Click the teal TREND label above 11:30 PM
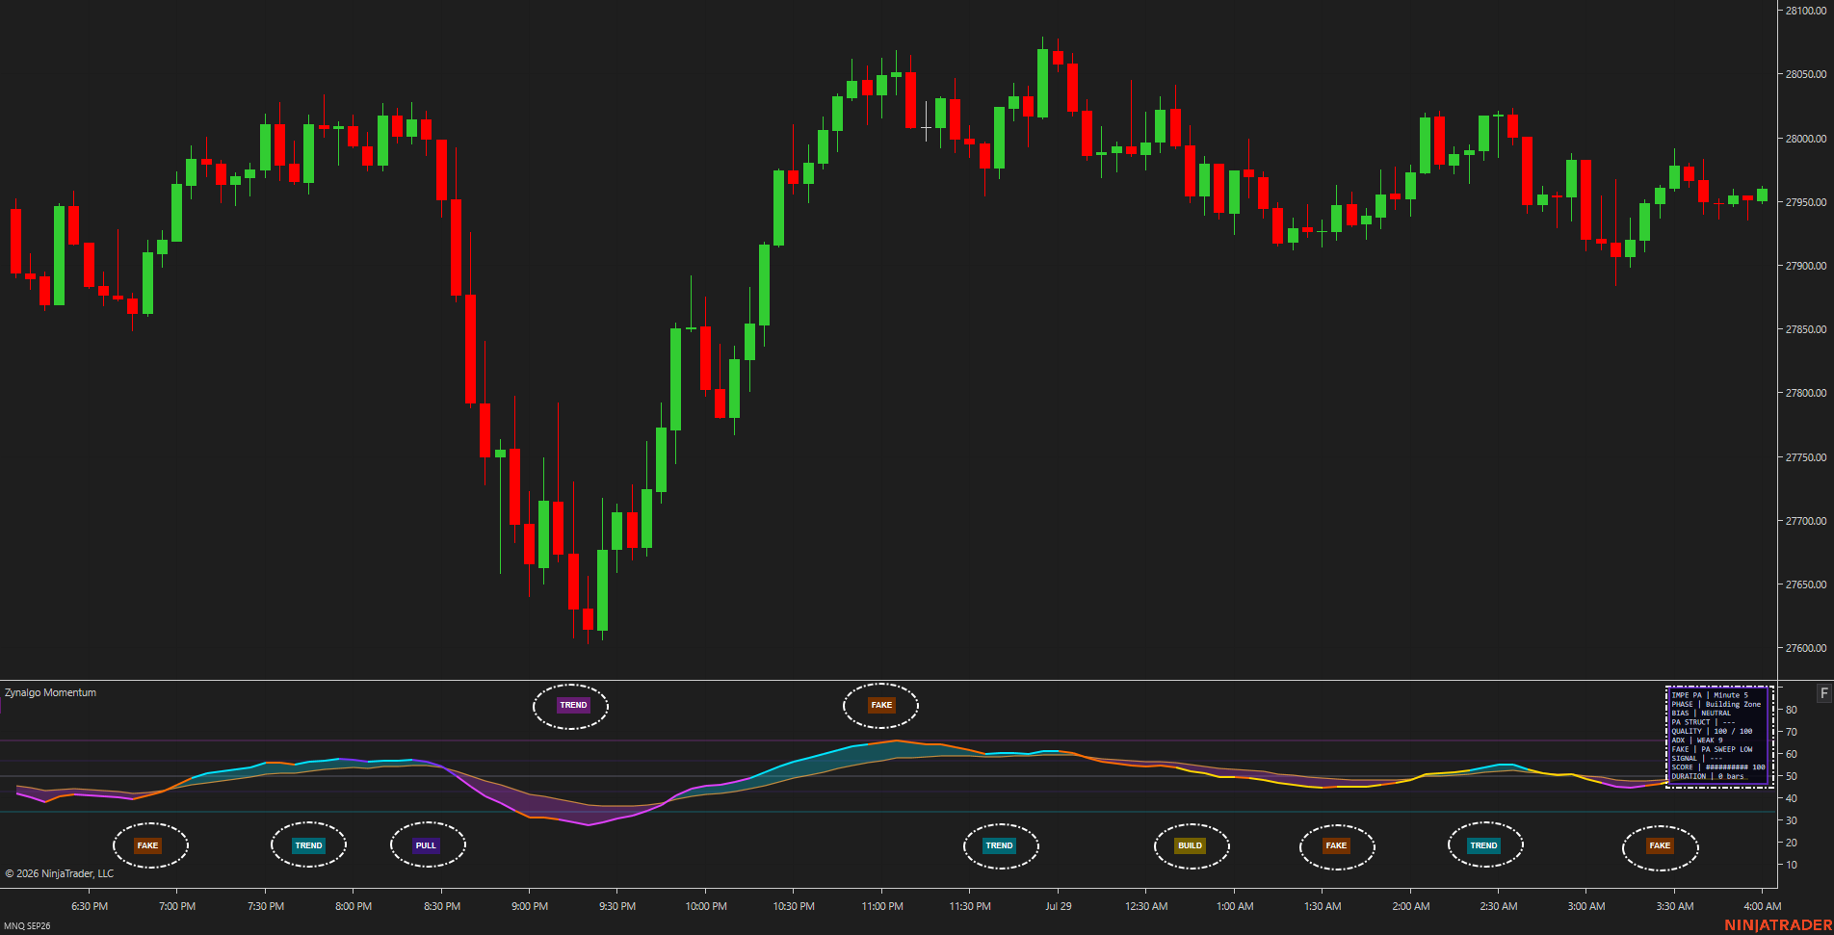1834x935 pixels. coord(999,845)
